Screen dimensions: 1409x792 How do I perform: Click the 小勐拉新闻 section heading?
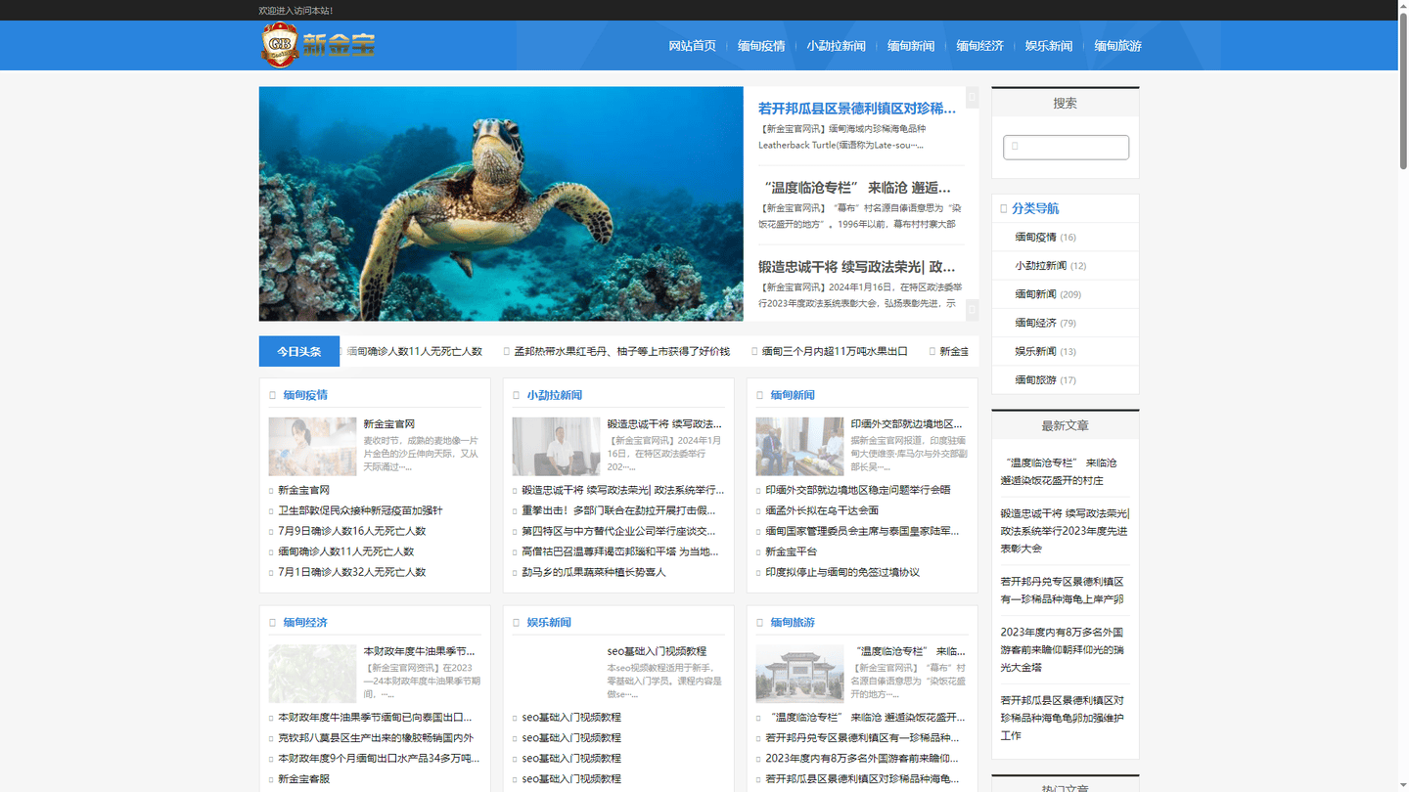pyautogui.click(x=555, y=395)
